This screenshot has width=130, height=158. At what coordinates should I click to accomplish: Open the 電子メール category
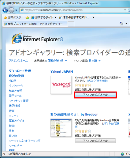pyautogui.click(x=15, y=96)
